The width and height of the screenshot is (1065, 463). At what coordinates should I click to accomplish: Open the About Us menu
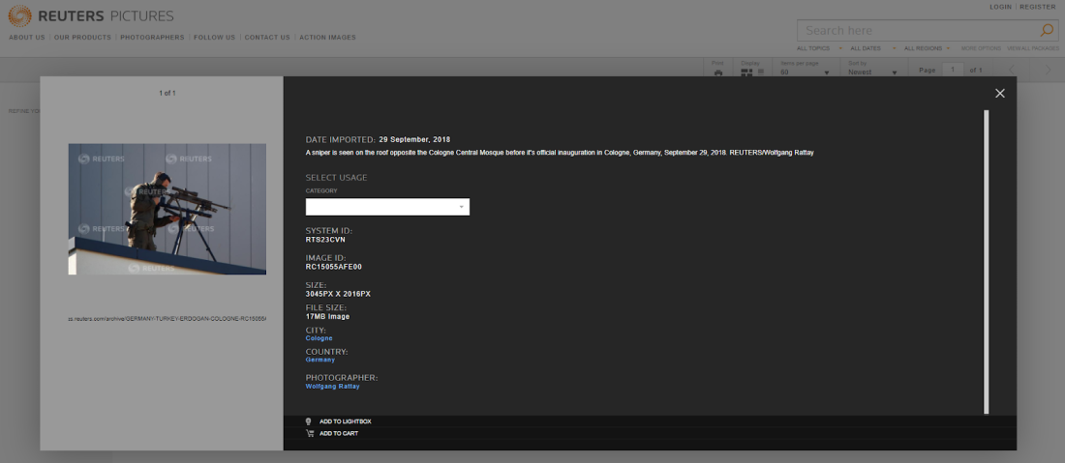click(26, 38)
